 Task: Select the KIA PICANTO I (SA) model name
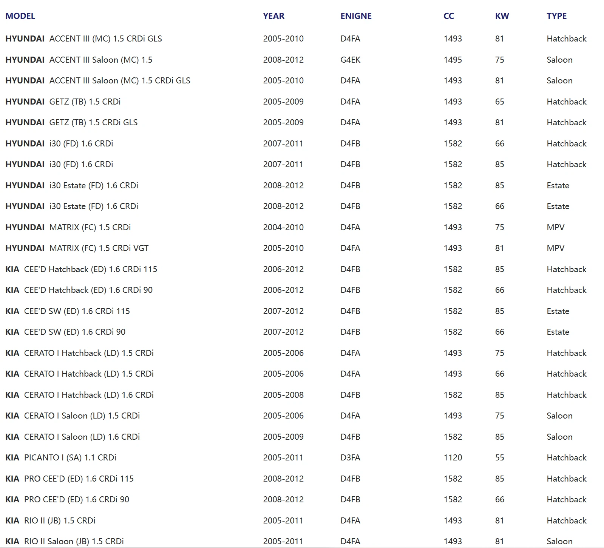pyautogui.click(x=61, y=457)
